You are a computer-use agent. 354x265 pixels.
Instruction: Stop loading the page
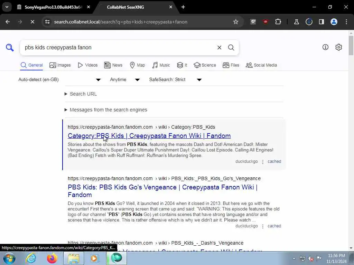click(x=32, y=22)
